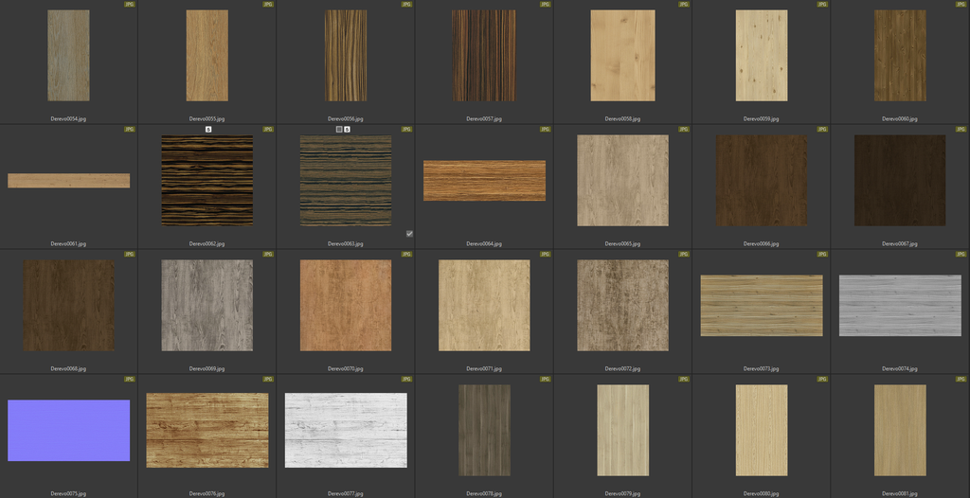Select the white wood Derevo0077 thumbnail
Image resolution: width=970 pixels, height=498 pixels.
(x=346, y=430)
